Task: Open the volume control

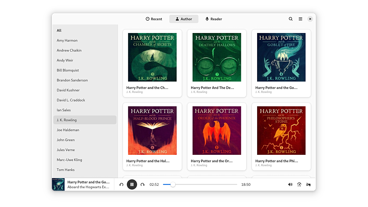Action: [x=290, y=185]
